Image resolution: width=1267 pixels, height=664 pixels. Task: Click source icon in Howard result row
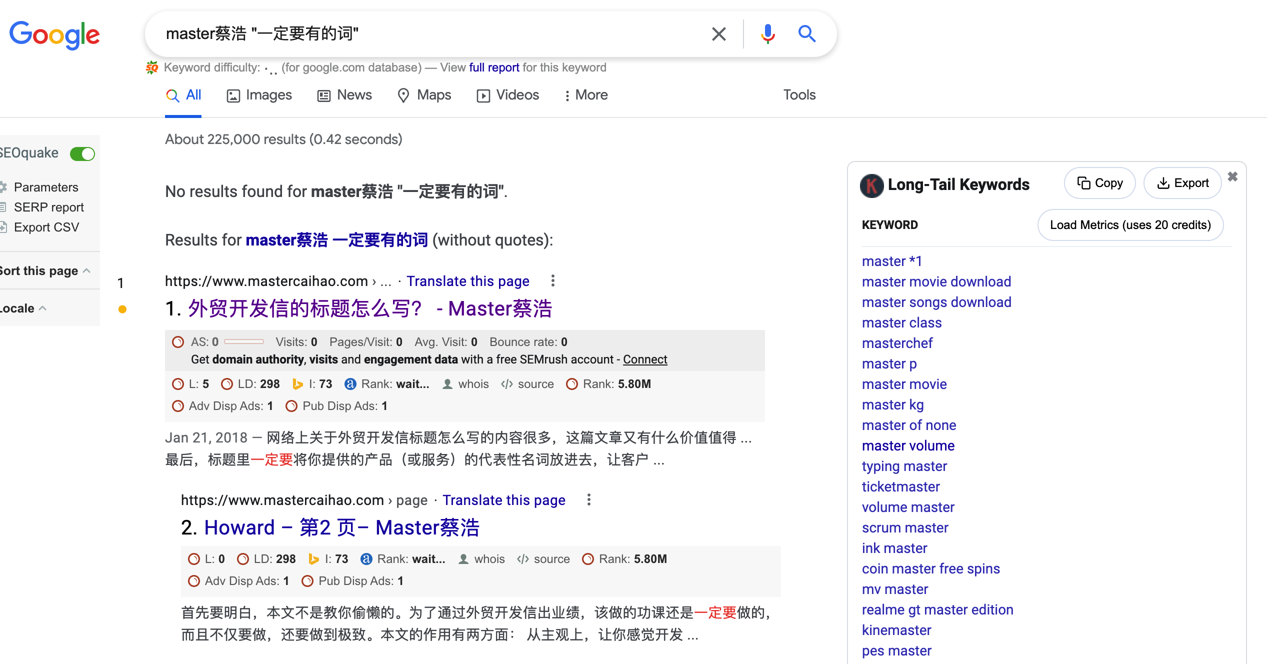[523, 559]
